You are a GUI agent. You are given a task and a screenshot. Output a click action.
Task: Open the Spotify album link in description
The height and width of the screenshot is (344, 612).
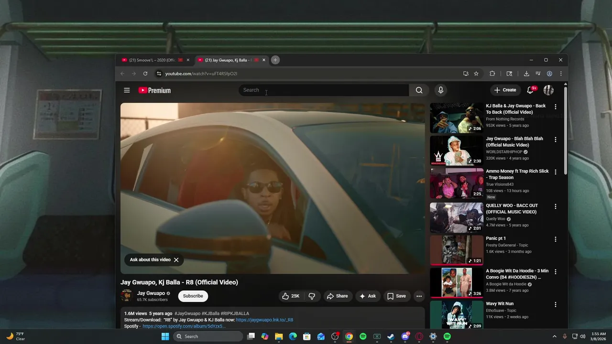coord(184,326)
